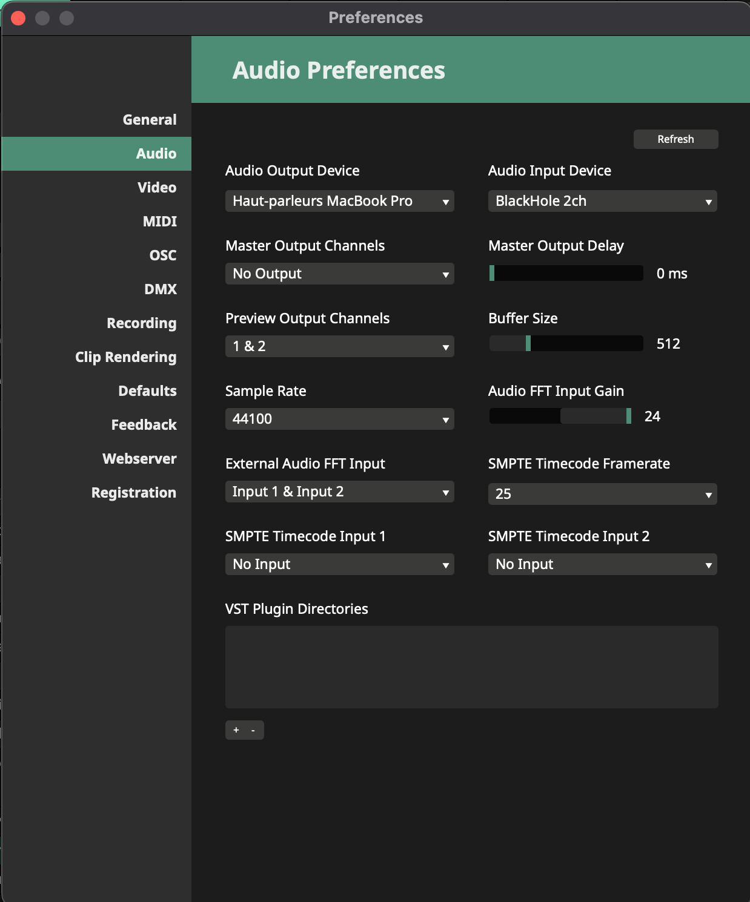
Task: Go to the Video preferences tab
Action: coord(157,188)
